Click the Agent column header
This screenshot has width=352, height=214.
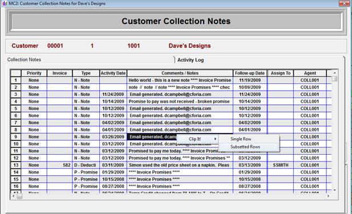coord(310,73)
